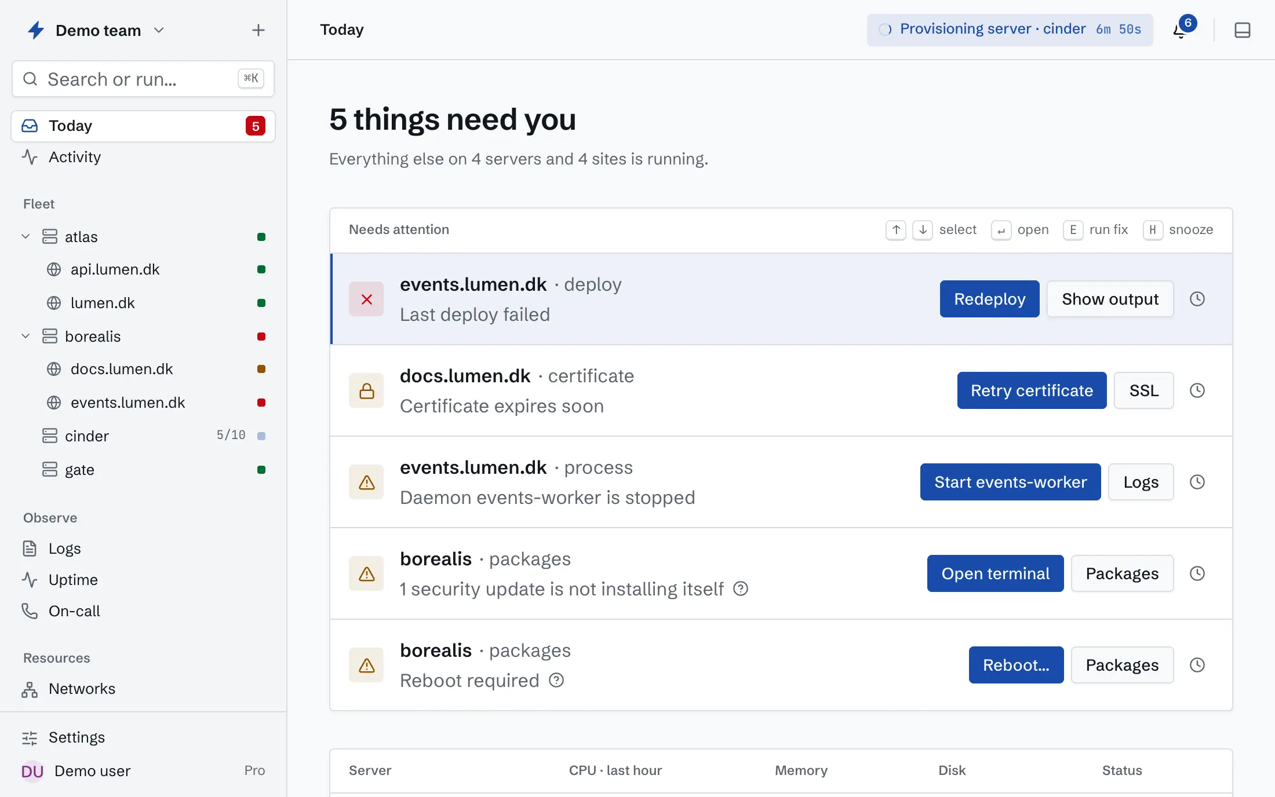1275x797 pixels.
Task: Click the down arrow select key
Action: tap(923, 230)
